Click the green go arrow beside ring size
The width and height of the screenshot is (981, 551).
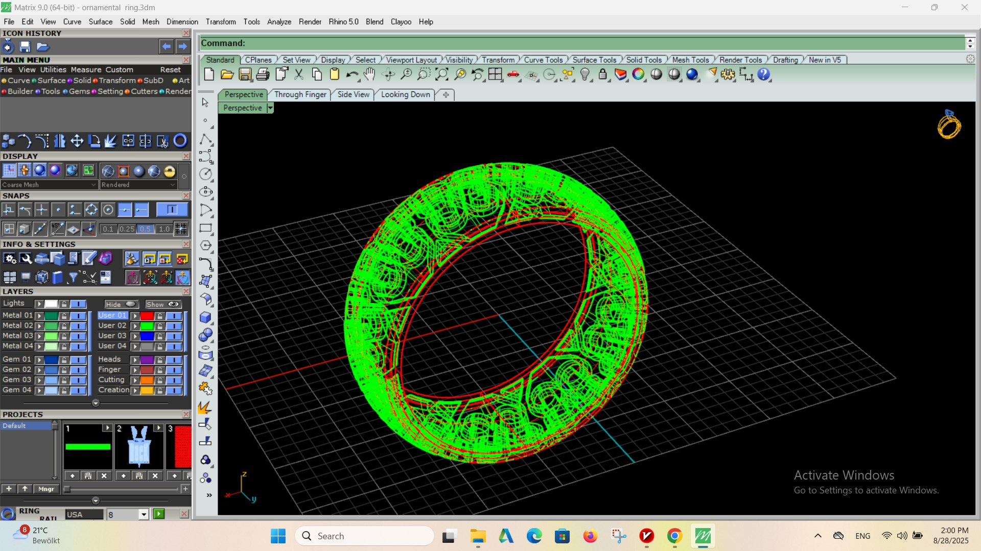click(159, 514)
